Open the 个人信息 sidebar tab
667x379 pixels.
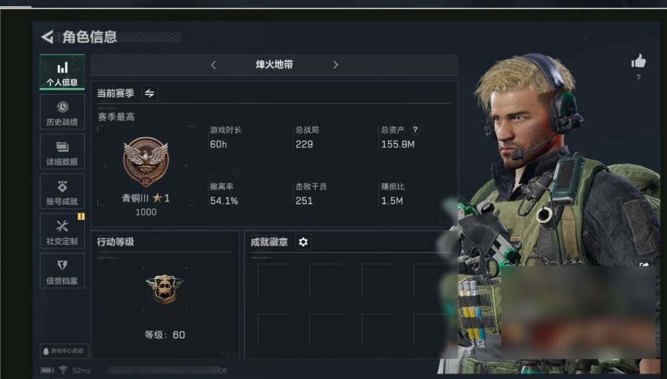point(62,73)
